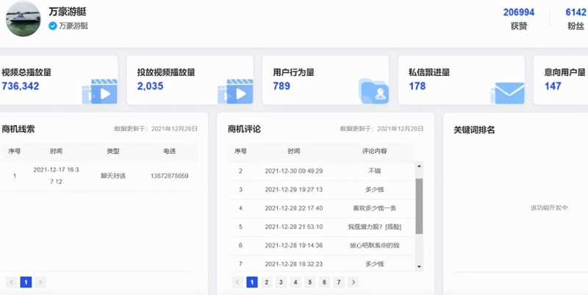The width and height of the screenshot is (588, 295).
Task: Click the 关键词排名 panel title
Action: [474, 130]
